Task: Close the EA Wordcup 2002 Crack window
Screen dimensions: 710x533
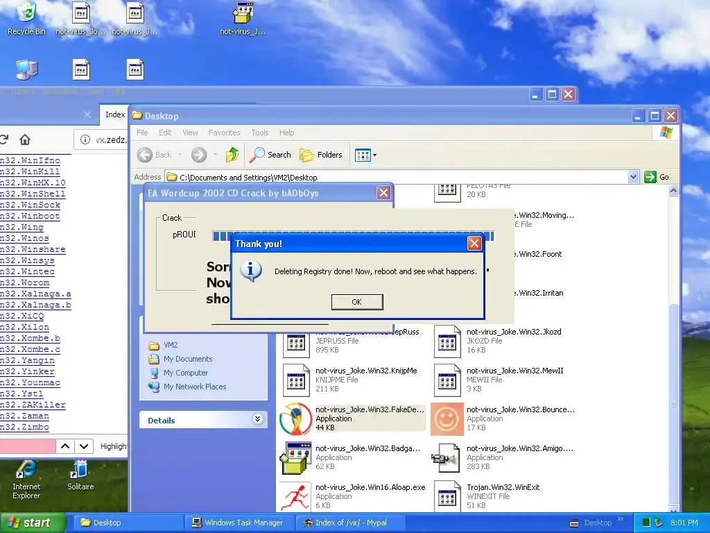Action: 383,193
